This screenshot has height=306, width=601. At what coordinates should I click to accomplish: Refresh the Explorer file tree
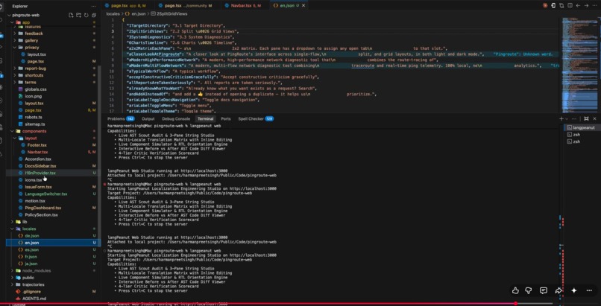pyautogui.click(x=86, y=16)
